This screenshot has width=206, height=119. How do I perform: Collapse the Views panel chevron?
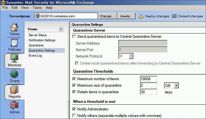[61, 29]
